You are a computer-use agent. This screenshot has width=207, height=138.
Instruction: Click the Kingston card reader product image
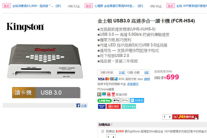click(x=45, y=61)
